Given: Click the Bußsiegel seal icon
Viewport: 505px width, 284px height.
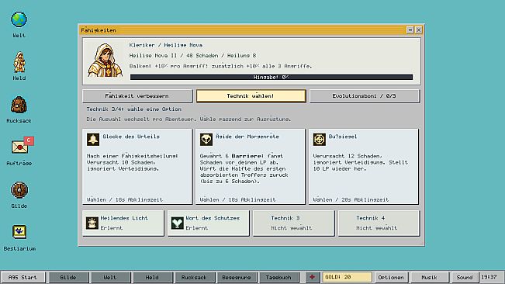Looking at the screenshot, I should (x=319, y=140).
